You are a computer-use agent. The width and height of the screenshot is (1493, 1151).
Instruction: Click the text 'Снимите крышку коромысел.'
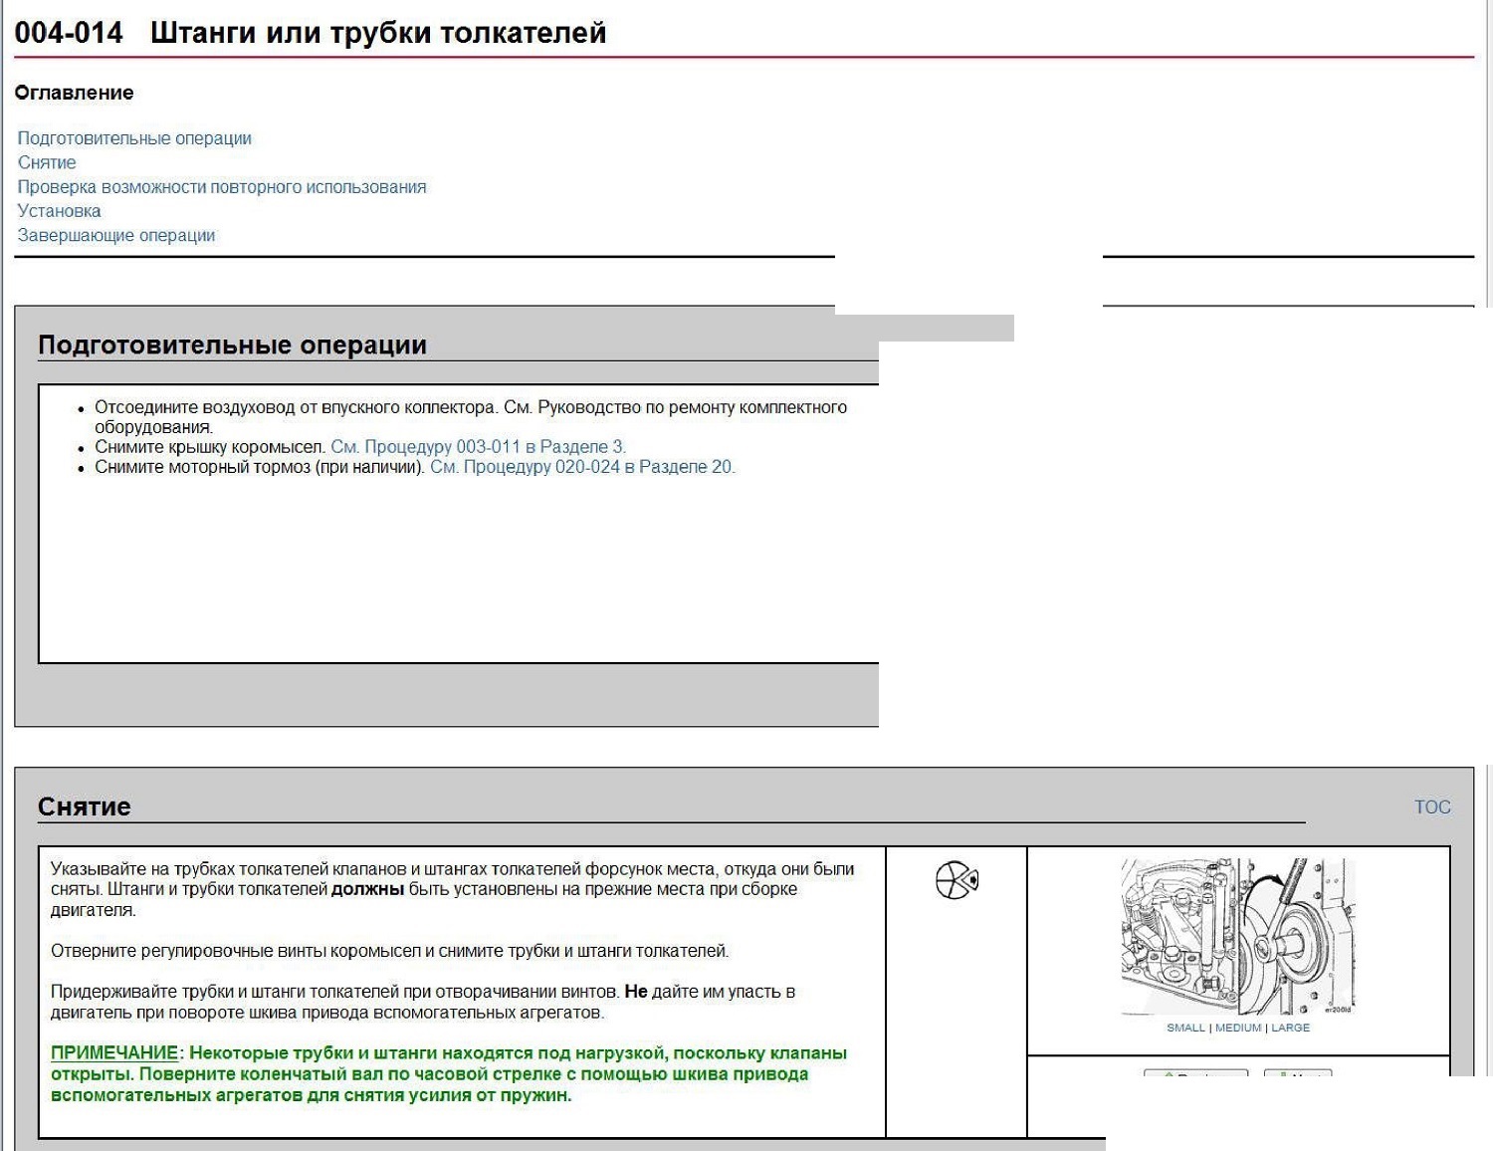(210, 447)
